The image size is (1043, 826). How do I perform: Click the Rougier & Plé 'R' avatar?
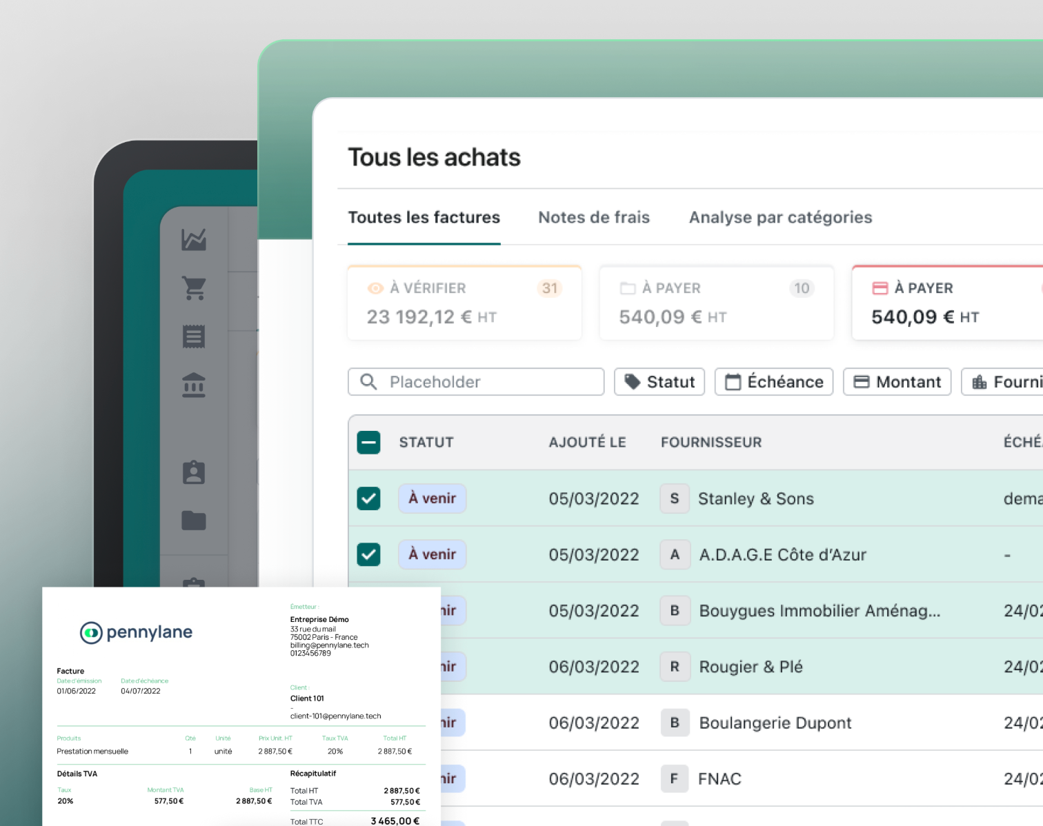[675, 667]
